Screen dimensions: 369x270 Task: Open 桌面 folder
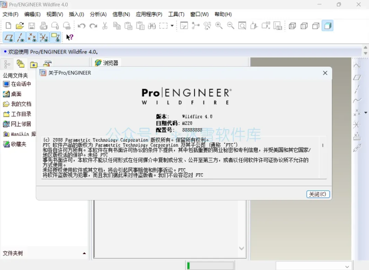(x=12, y=94)
